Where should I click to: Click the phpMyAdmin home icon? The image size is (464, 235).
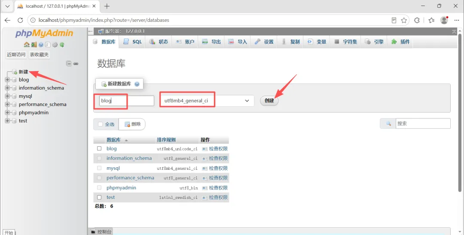[27, 45]
